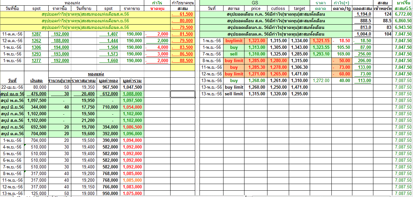Select cash cell 125,000
Screen dimensions: 413x197
coord(36,193)
